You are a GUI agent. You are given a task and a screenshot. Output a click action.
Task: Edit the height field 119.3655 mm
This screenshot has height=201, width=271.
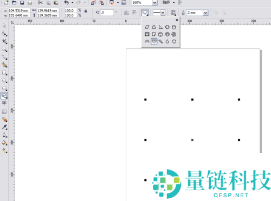[x=48, y=15]
